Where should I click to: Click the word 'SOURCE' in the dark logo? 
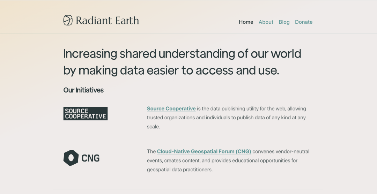[77, 111]
